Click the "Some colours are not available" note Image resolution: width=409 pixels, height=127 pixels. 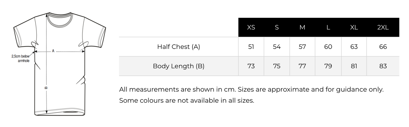click(187, 100)
